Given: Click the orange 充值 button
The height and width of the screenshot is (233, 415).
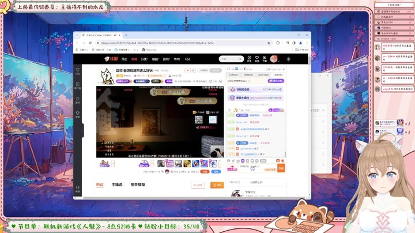Looking at the screenshot, I should (205, 171).
